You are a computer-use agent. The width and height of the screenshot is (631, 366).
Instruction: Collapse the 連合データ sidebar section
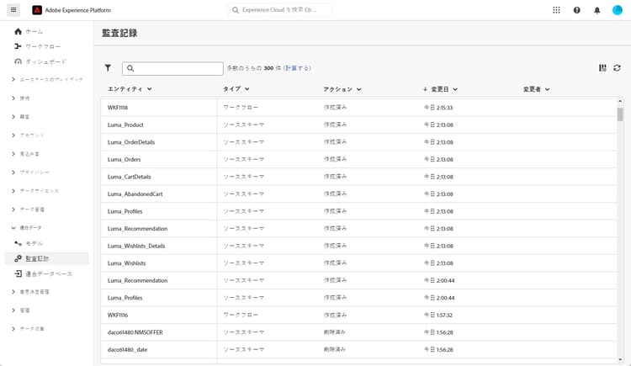click(x=13, y=228)
